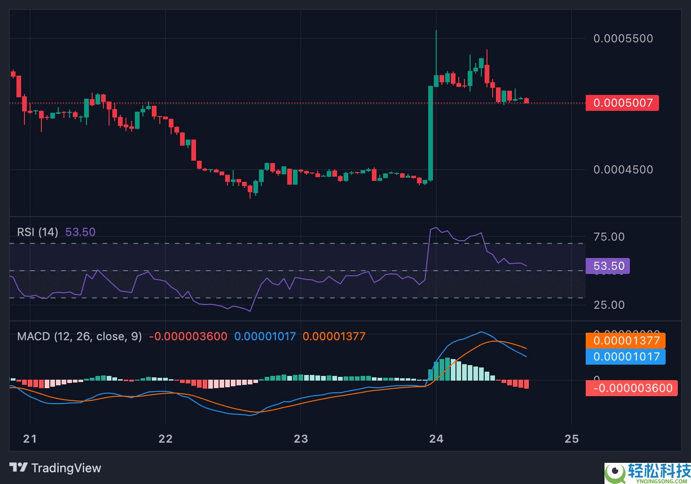The width and height of the screenshot is (691, 484).
Task: Select the blue 0.00001017 axis tag
Action: (x=626, y=357)
